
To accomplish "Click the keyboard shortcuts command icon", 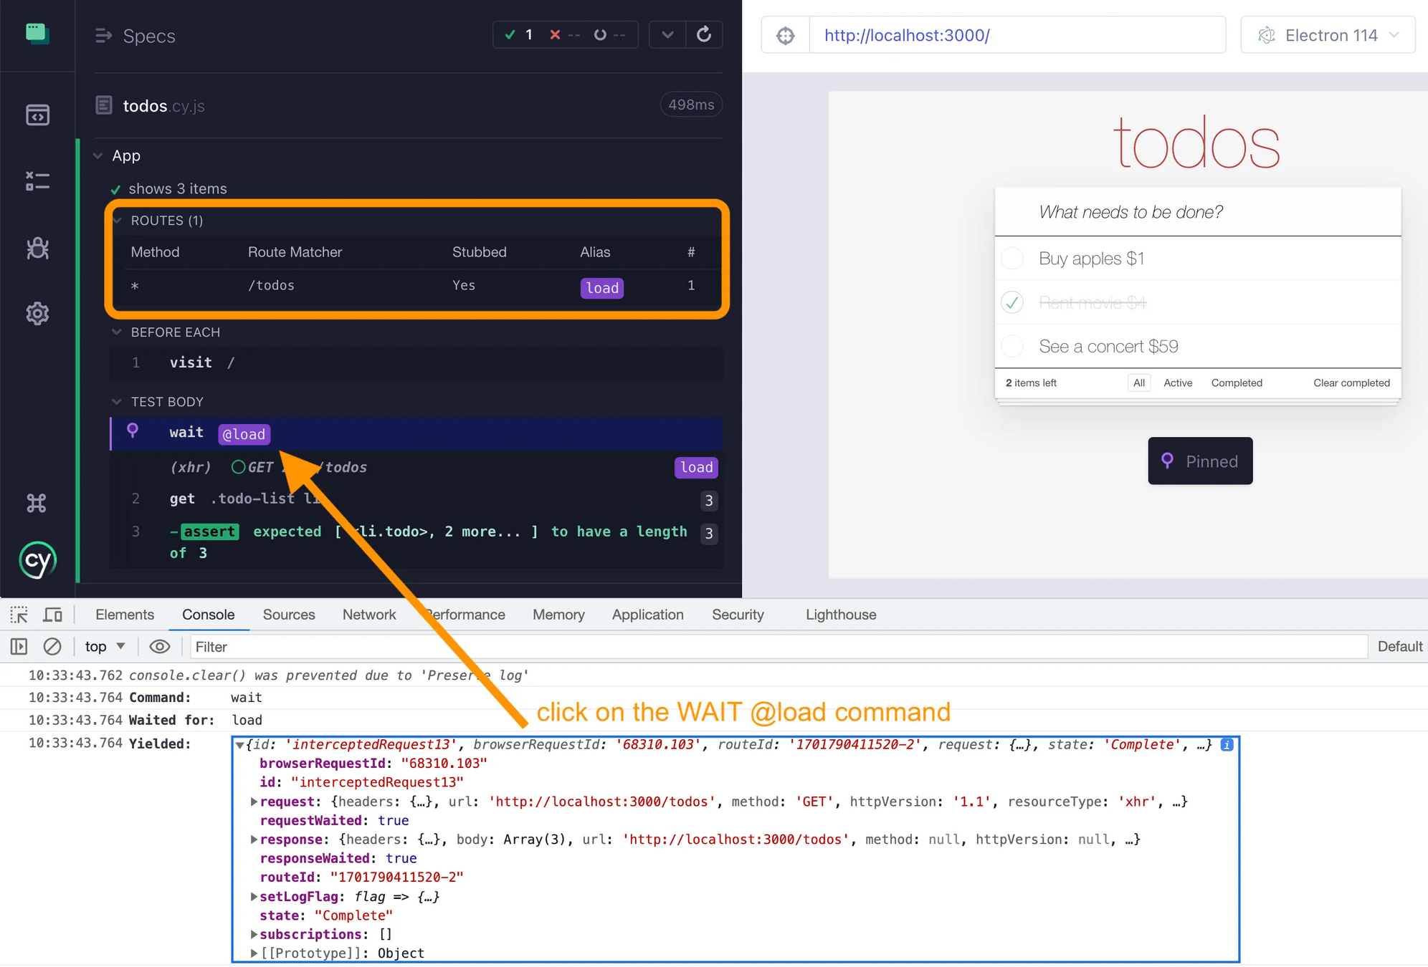I will point(37,503).
